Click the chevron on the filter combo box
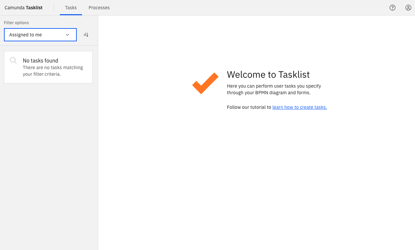This screenshot has height=250, width=415. pyautogui.click(x=67, y=34)
